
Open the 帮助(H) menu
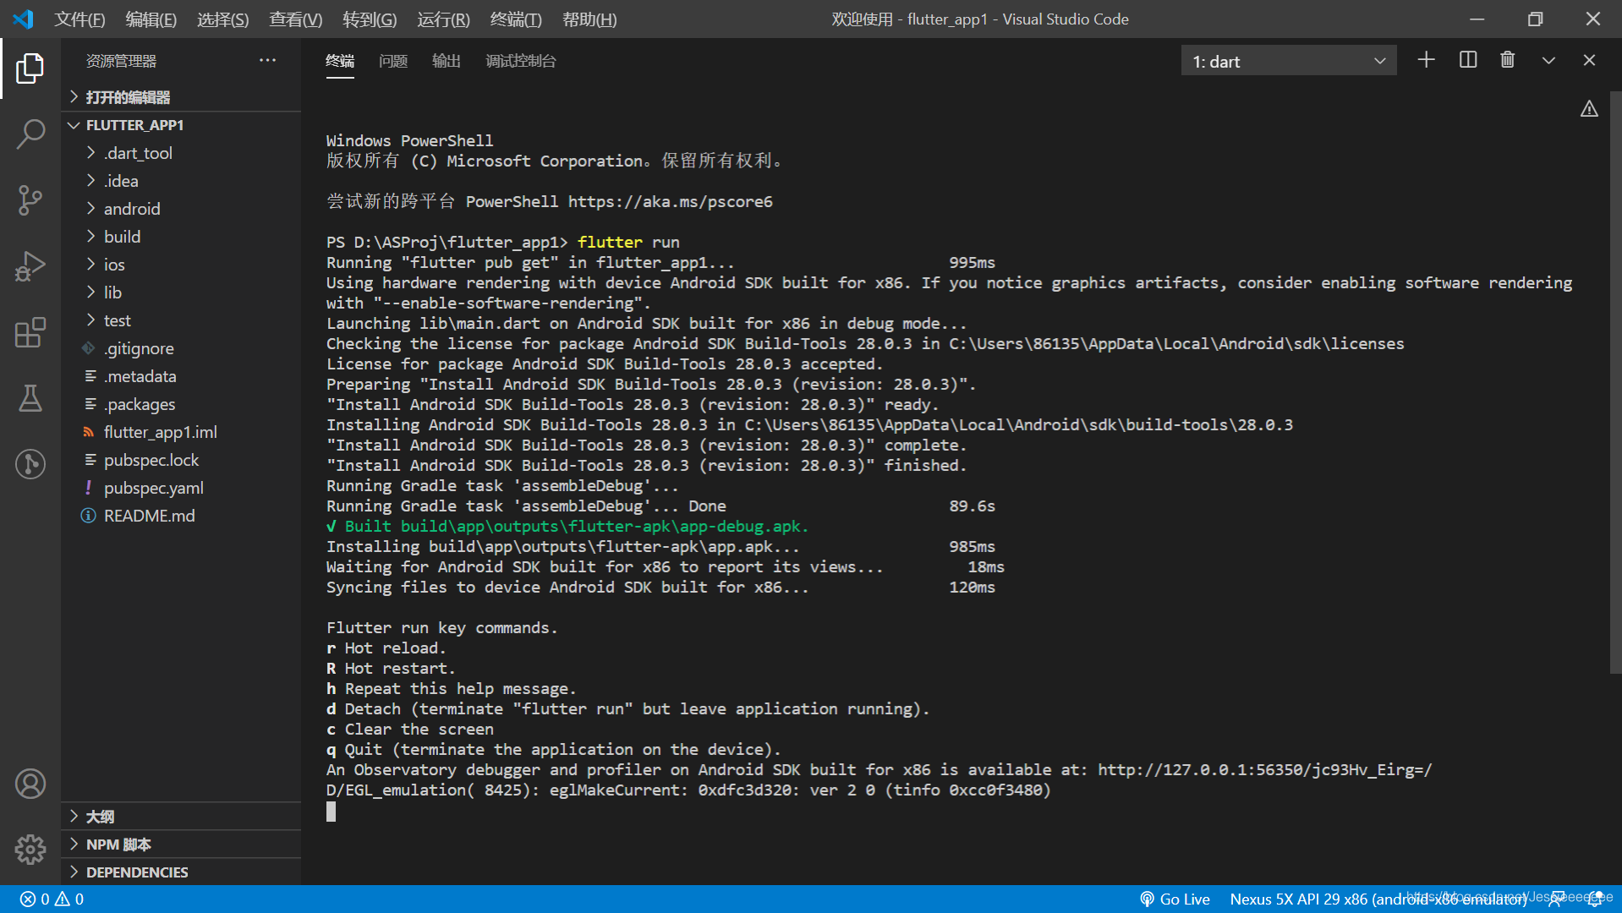[589, 19]
